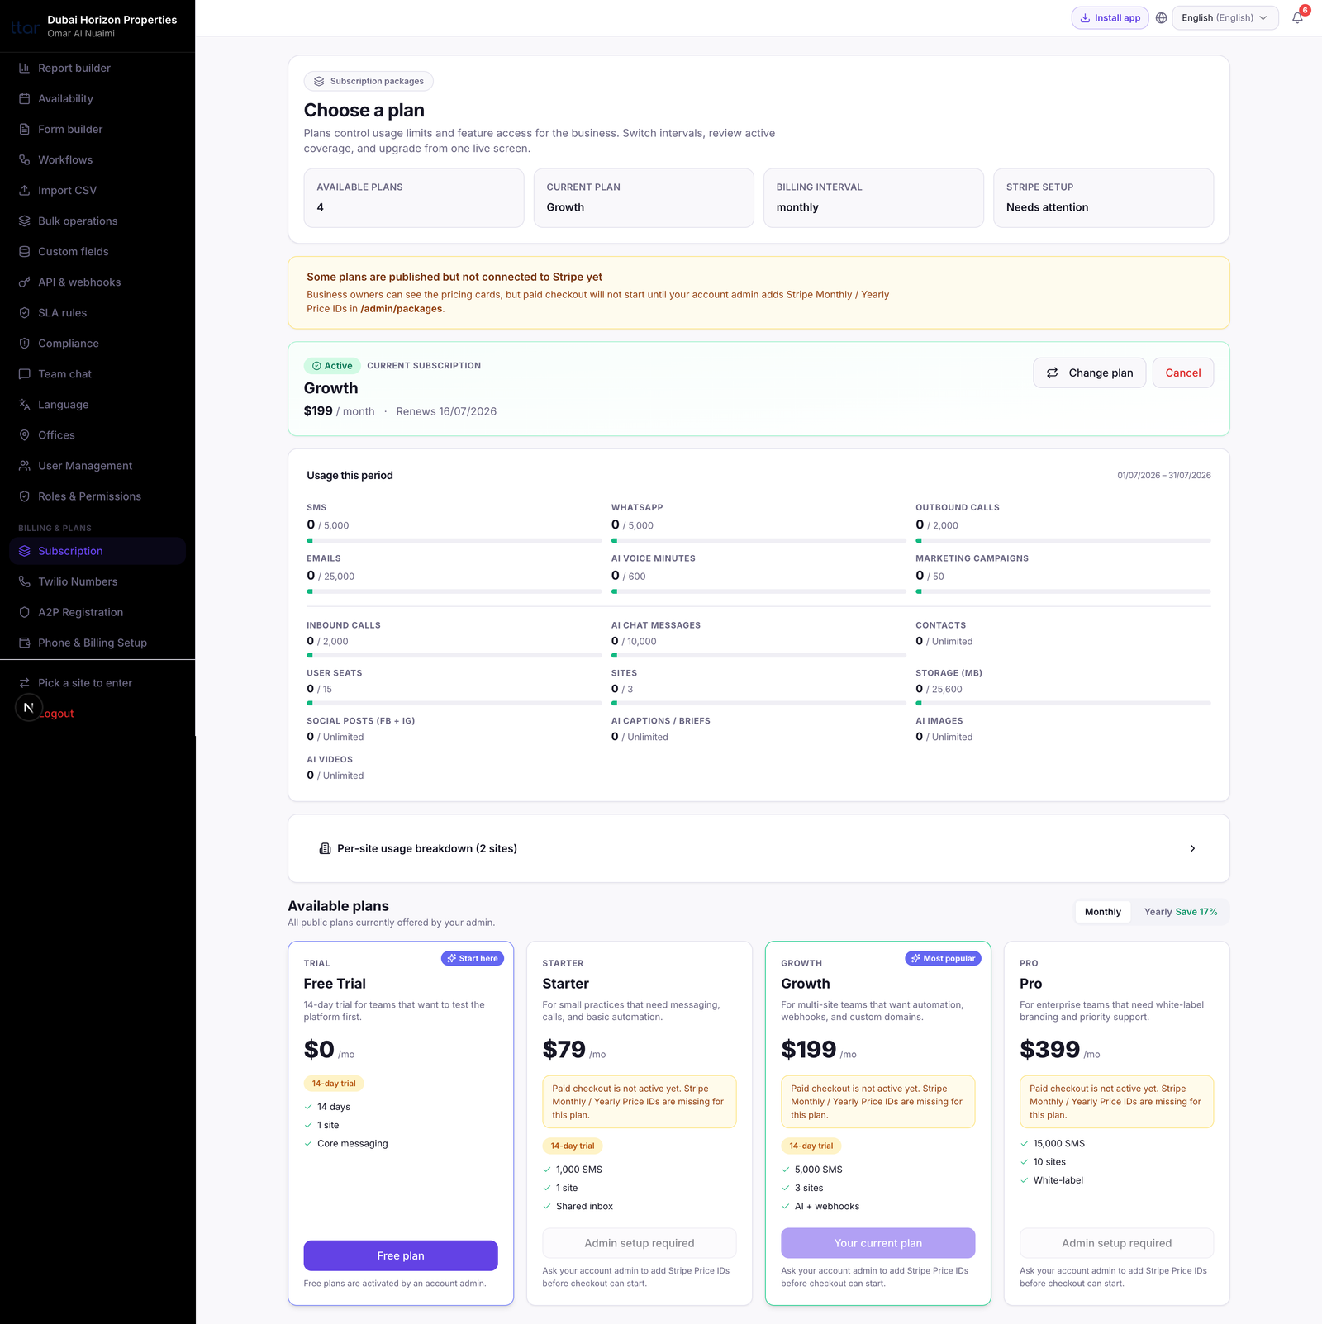Open the English language dropdown
1322x1324 pixels.
click(x=1225, y=18)
